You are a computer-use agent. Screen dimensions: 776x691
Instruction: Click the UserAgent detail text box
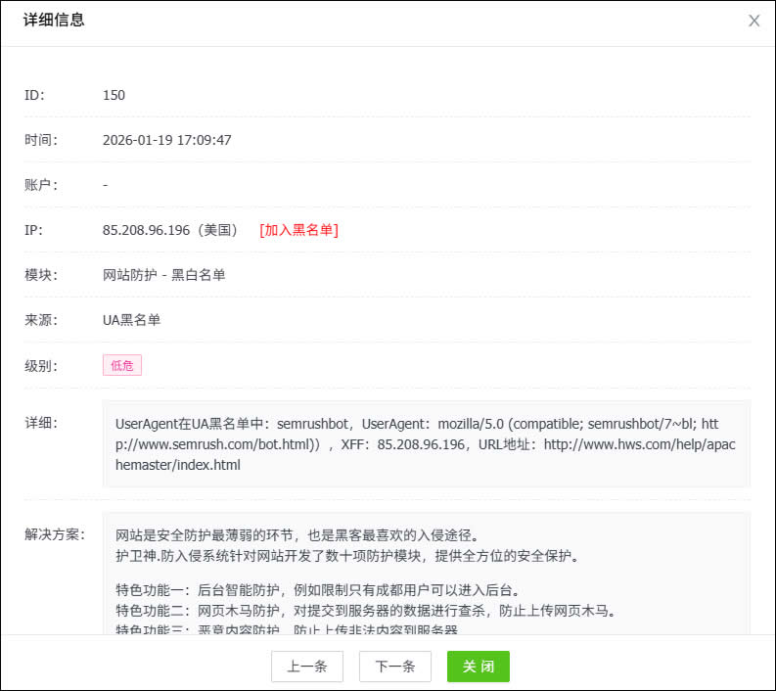tap(426, 444)
